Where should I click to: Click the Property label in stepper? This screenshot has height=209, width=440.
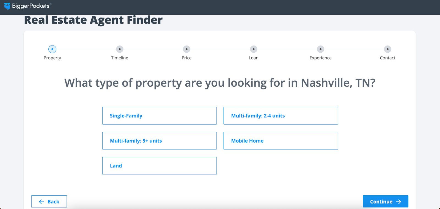pos(52,58)
